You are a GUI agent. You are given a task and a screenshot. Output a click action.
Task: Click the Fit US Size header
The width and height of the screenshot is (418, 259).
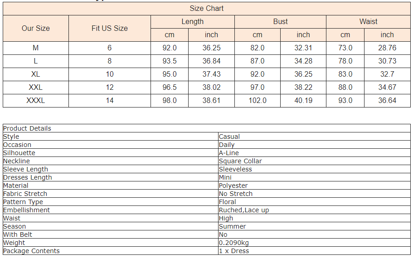coord(110,28)
